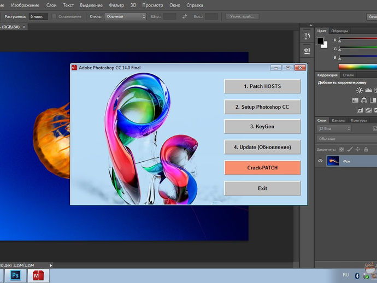377x283 pixels.
Task: Click the 1. Patch HOSTS button
Action: click(x=262, y=86)
